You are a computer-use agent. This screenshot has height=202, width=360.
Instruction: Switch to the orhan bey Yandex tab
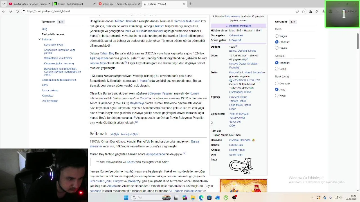[119, 4]
